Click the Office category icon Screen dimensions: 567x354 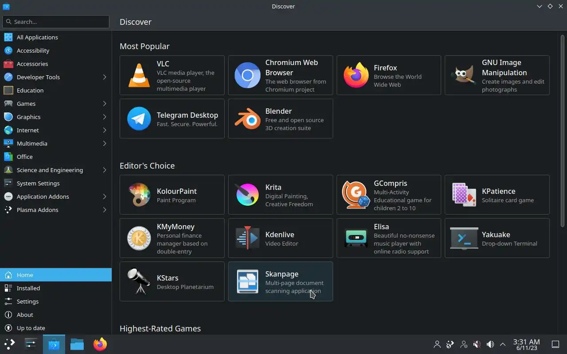tap(8, 157)
